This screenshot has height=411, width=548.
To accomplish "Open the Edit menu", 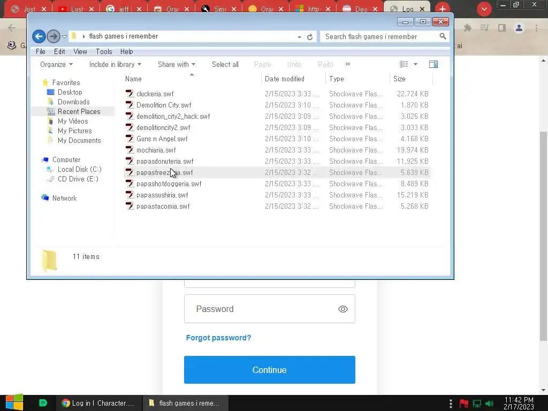I will coord(59,52).
